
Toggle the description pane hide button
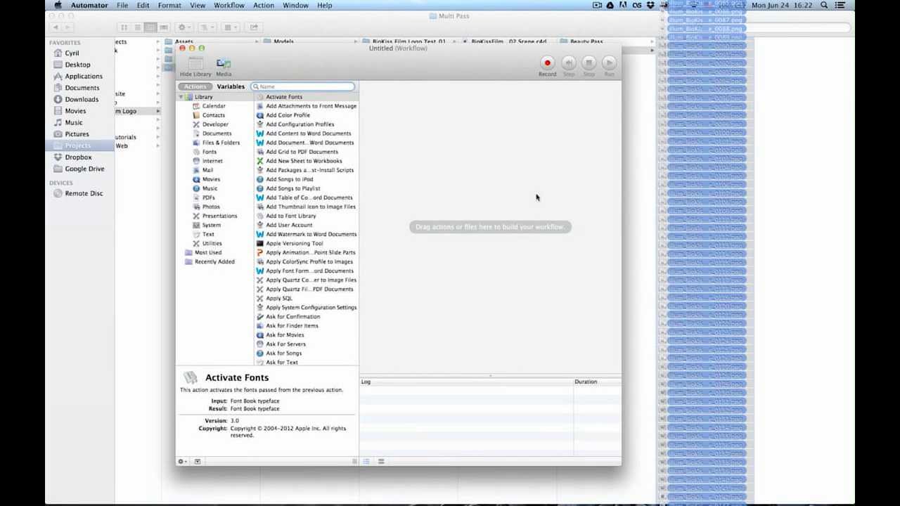[198, 462]
